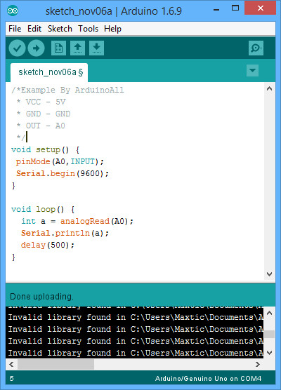
Task: Expand the tab options dropdown arrow
Action: tap(252, 71)
